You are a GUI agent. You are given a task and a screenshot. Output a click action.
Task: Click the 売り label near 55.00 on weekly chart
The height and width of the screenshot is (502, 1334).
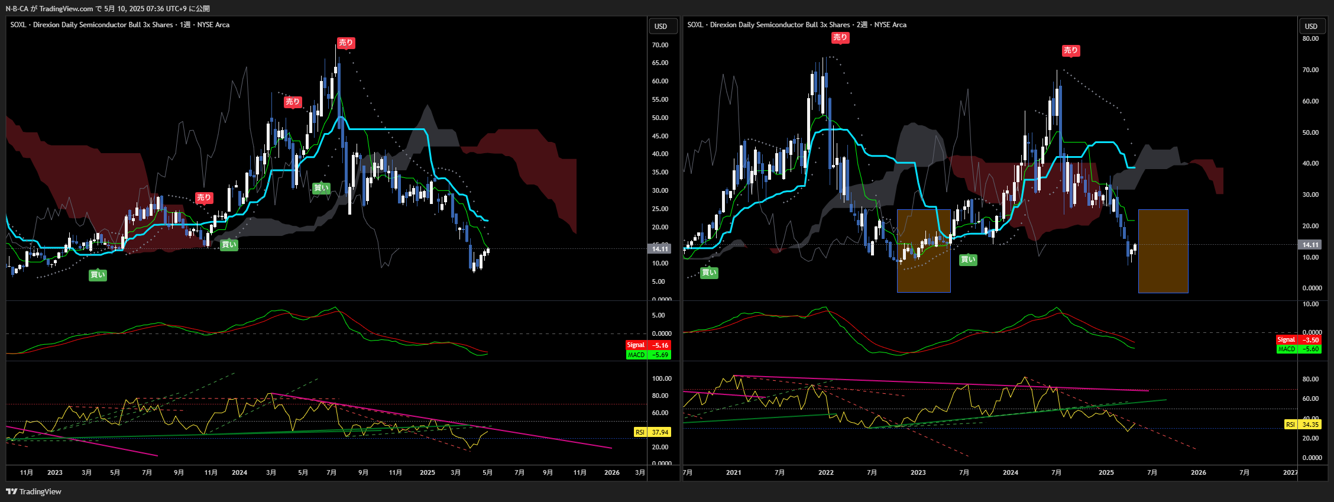tap(293, 102)
